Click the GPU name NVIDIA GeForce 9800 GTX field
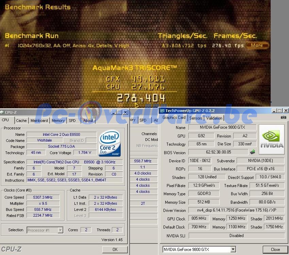This screenshot has width=289, height=255. tap(222, 127)
